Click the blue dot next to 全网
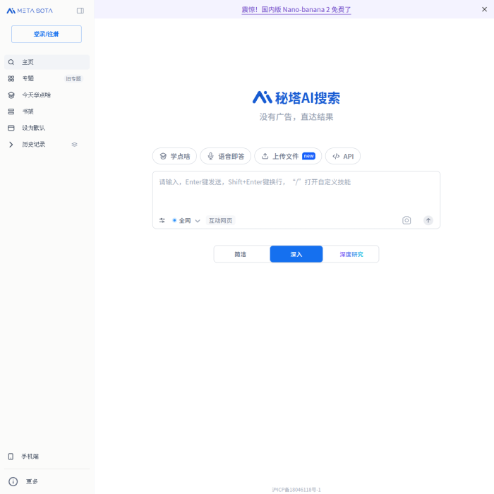This screenshot has height=494, width=494. [x=174, y=220]
